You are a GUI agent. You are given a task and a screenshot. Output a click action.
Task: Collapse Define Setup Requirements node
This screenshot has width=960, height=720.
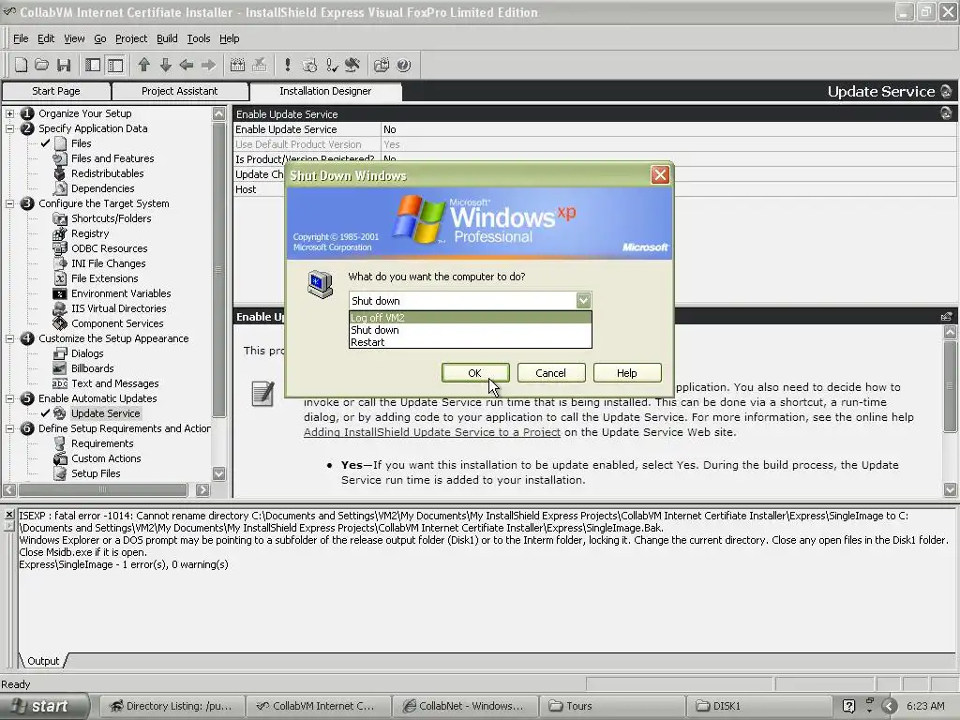coord(9,428)
